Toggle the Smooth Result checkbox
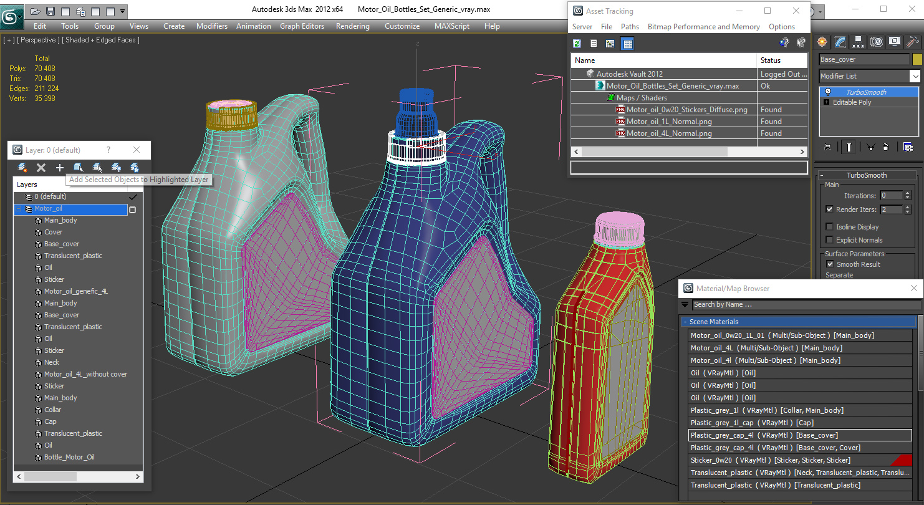Viewport: 924px width, 505px height. pos(829,264)
